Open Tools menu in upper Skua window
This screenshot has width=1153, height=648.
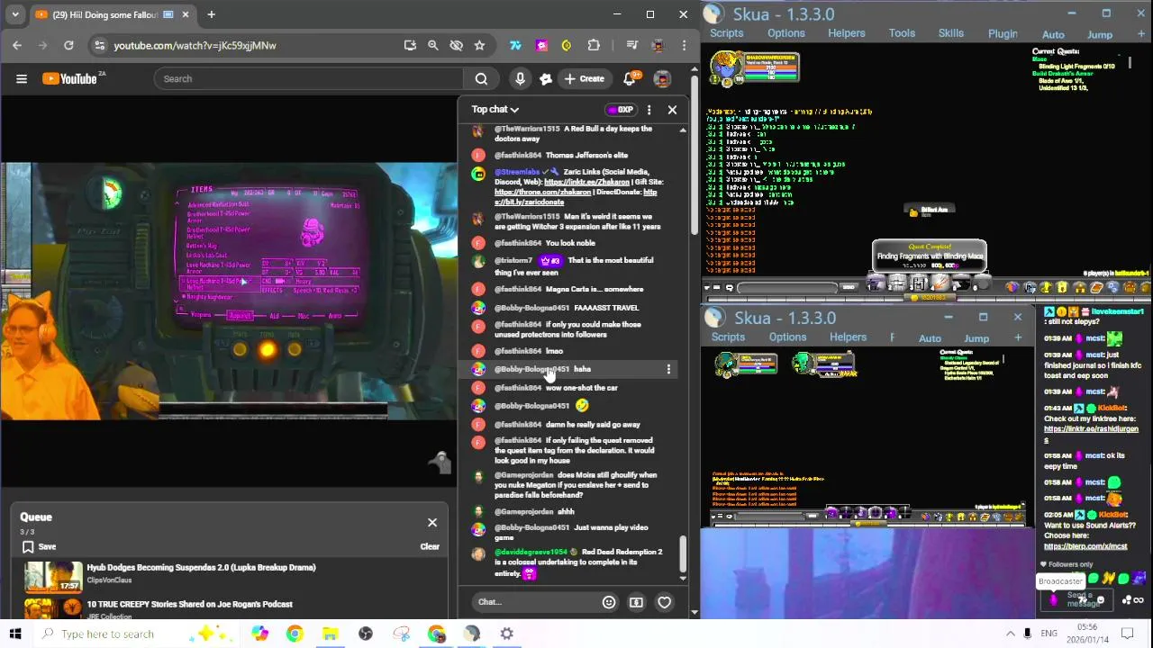tap(902, 33)
